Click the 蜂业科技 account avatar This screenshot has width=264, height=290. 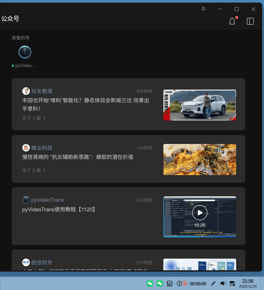pyautogui.click(x=26, y=148)
